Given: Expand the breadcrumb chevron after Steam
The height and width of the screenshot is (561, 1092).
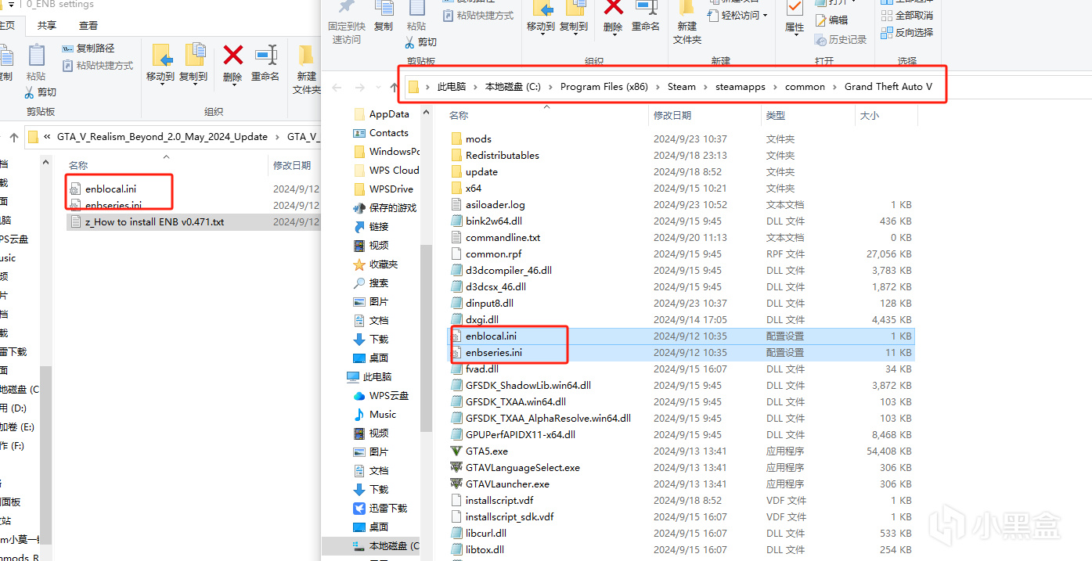Looking at the screenshot, I should (705, 87).
